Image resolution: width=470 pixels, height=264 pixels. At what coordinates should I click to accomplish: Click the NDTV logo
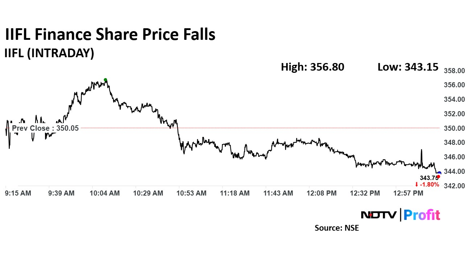coord(379,215)
